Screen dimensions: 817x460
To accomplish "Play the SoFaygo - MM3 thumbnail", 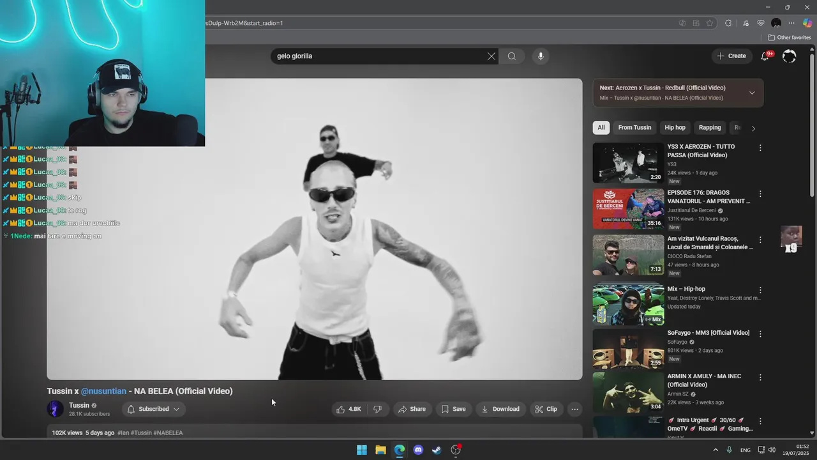I will (x=628, y=349).
